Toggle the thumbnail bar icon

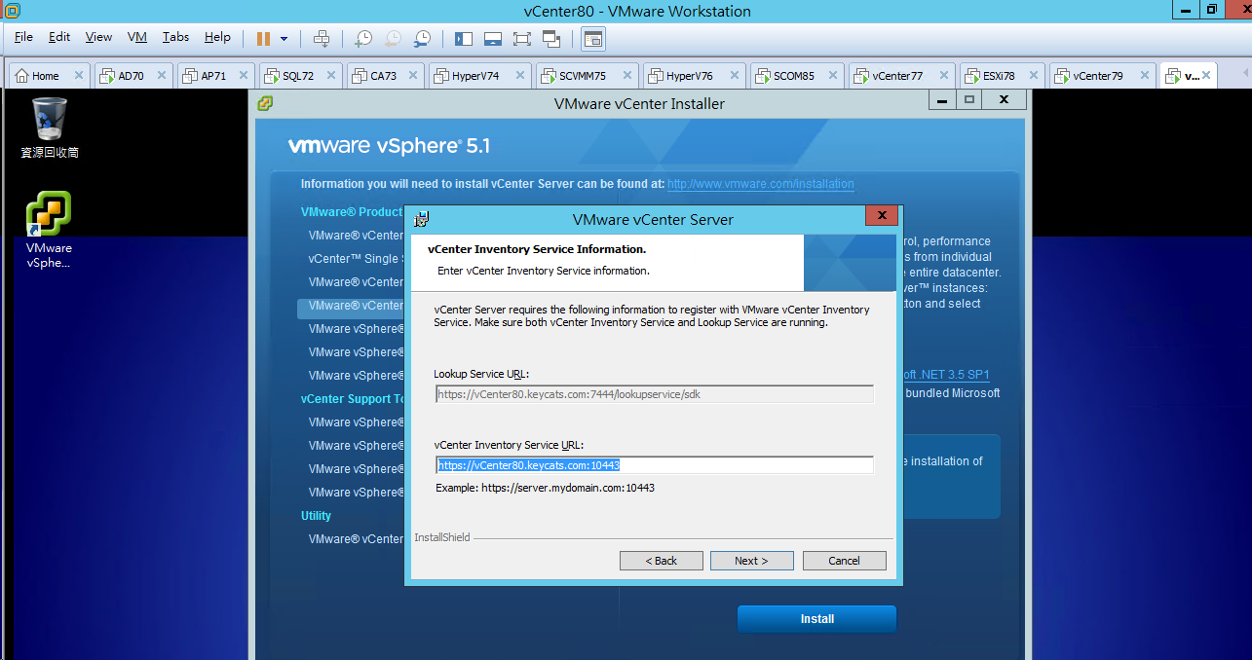(x=493, y=39)
